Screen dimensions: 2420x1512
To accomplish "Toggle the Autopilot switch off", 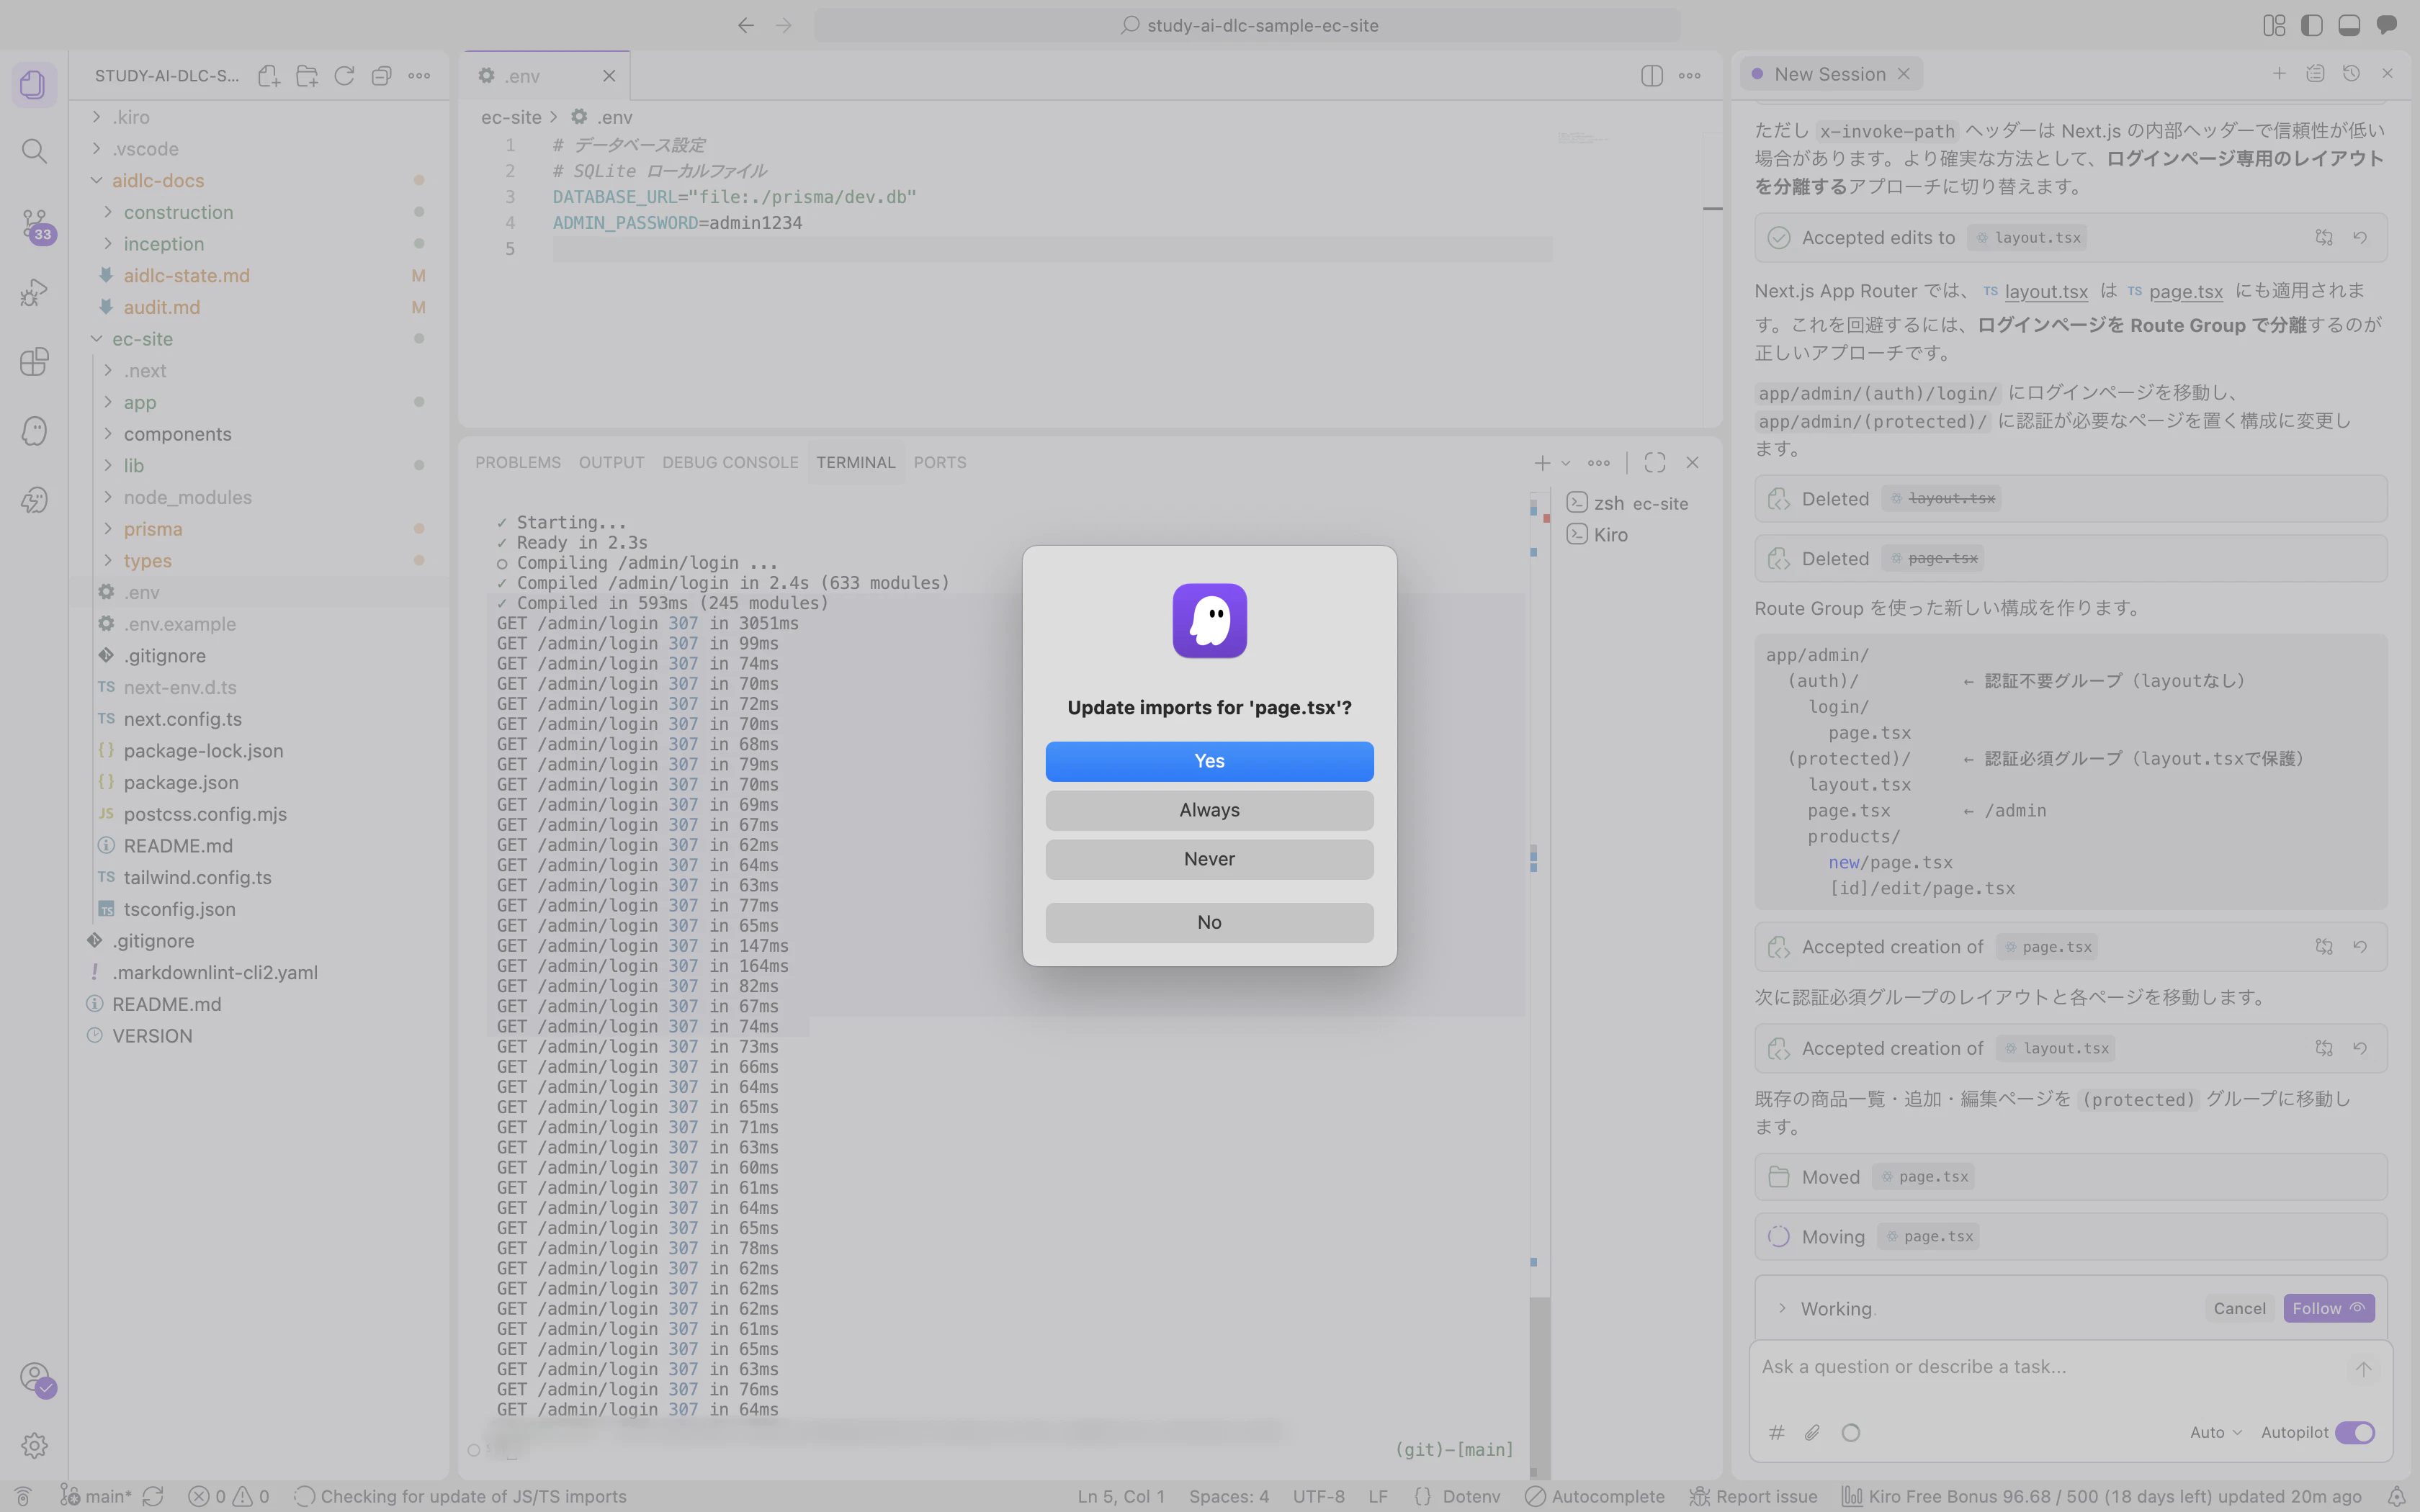I will 2355,1432.
